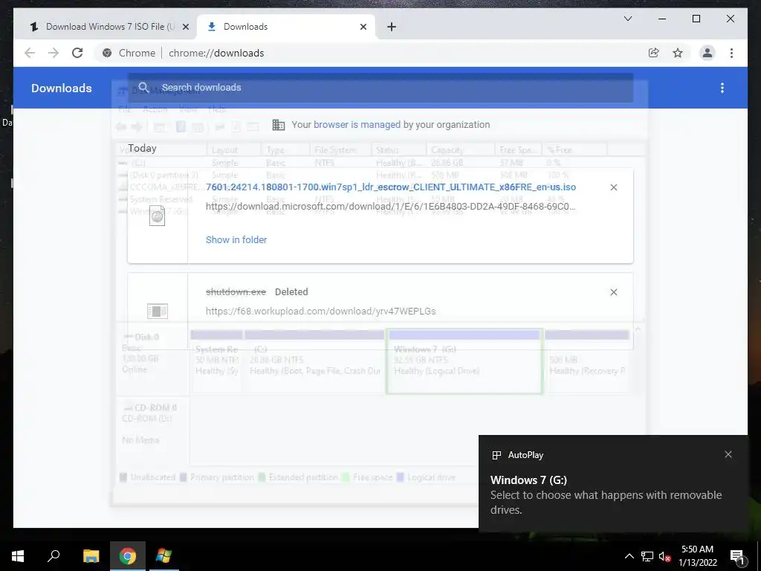Reload the downloads page
This screenshot has width=761, height=571.
[x=77, y=53]
